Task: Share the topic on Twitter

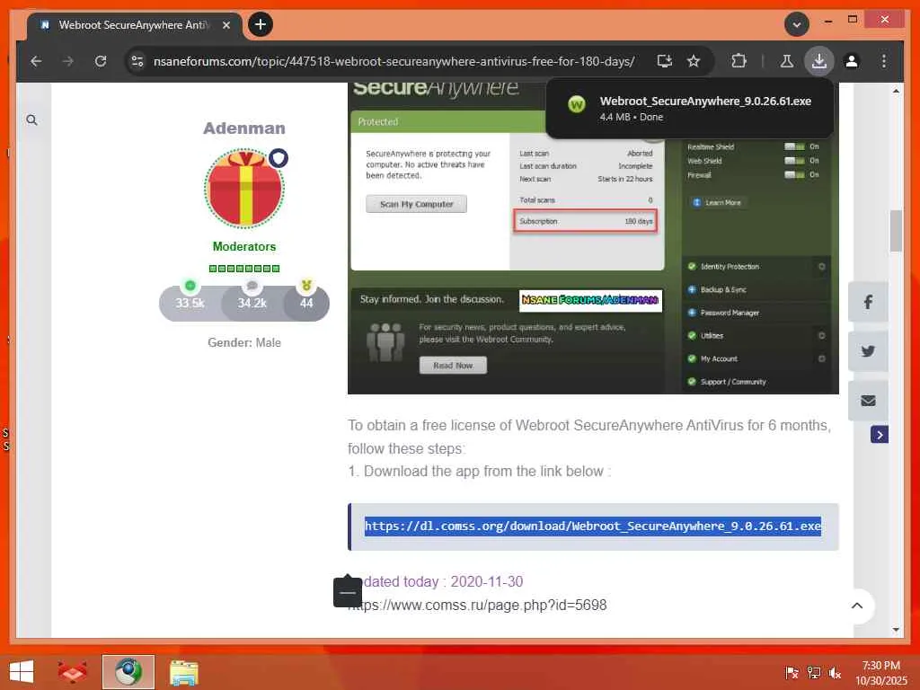Action: [868, 351]
